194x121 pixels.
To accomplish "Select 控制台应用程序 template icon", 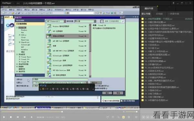I will tap(49, 36).
